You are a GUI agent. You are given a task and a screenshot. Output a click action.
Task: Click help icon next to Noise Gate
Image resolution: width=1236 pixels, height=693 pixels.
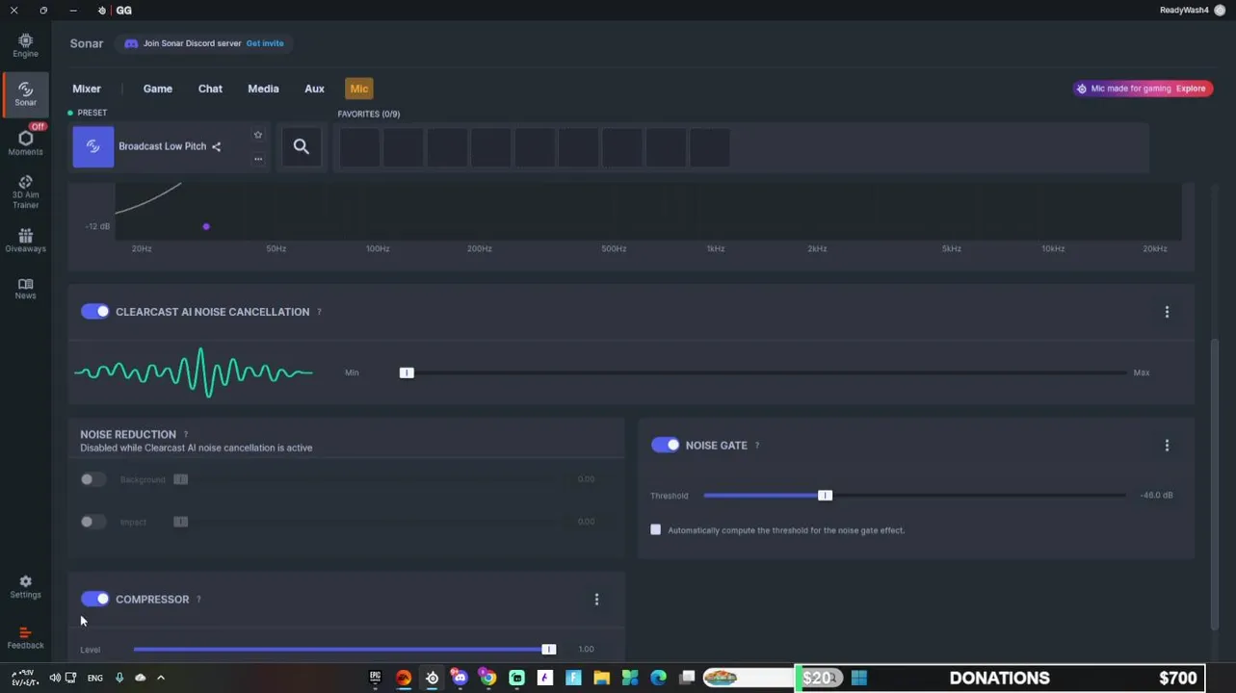[x=757, y=446]
